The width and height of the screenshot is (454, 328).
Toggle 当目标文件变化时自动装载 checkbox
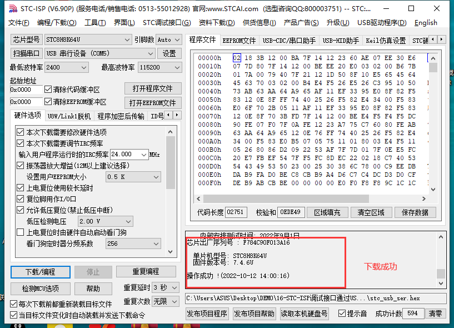[13, 315]
